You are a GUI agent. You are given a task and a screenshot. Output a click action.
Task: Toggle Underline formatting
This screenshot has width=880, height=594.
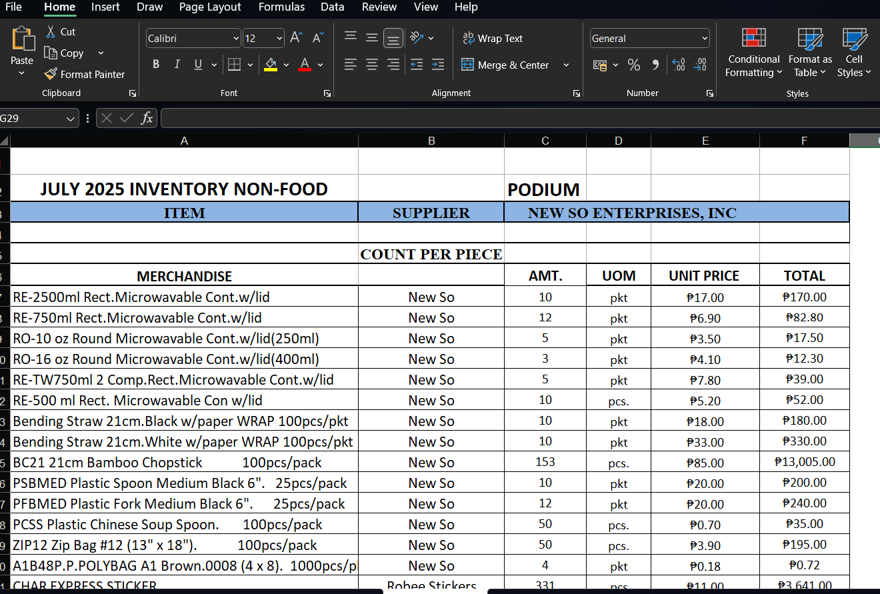(198, 65)
